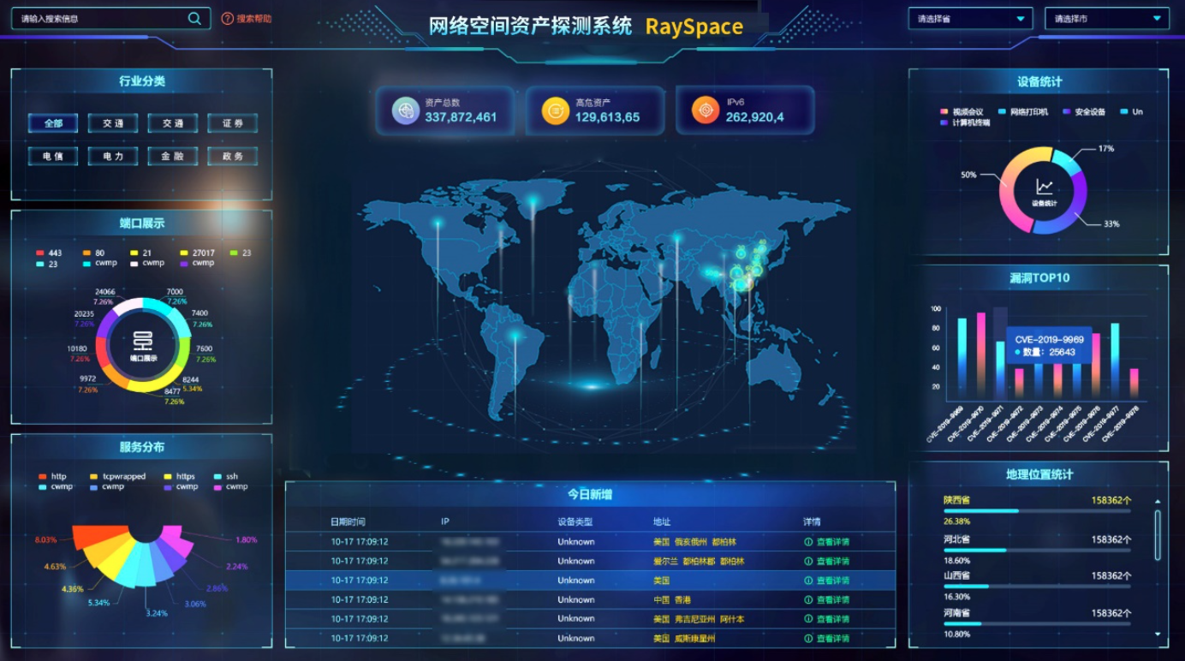Viewport: 1185px width, 661px height.
Task: Click the 129,613,65 high-risk asset value
Action: click(607, 117)
